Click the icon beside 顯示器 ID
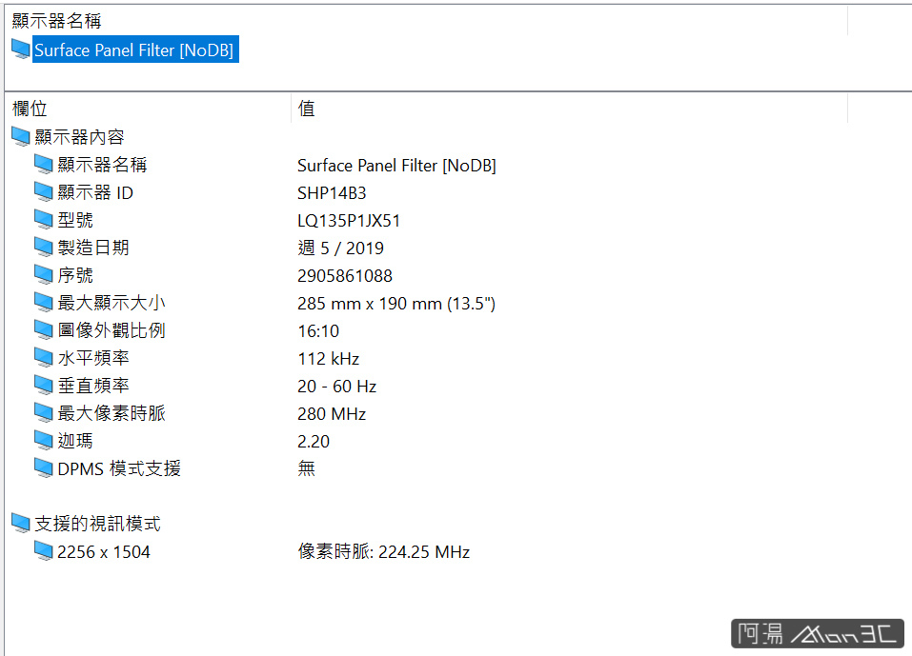This screenshot has height=656, width=912. (x=44, y=191)
